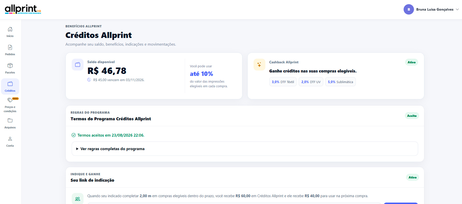Click Termos aceitos em 23/08/2026 22:06 text
This screenshot has height=204, width=462.
tap(111, 135)
